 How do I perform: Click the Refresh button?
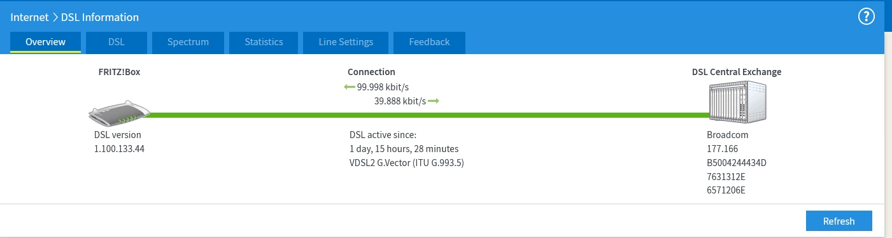coord(839,221)
